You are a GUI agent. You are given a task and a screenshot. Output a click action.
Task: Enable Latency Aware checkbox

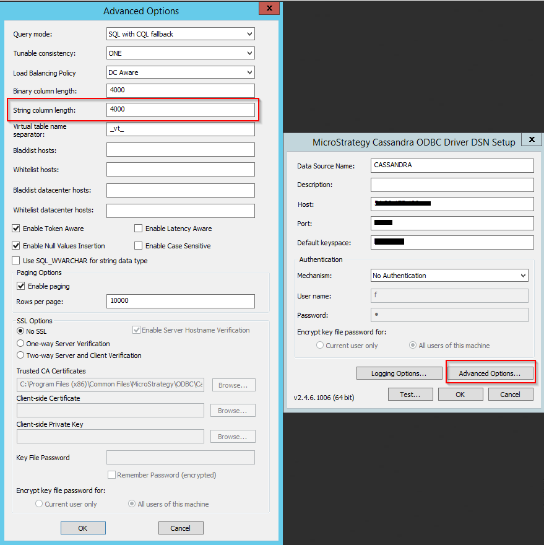point(138,228)
